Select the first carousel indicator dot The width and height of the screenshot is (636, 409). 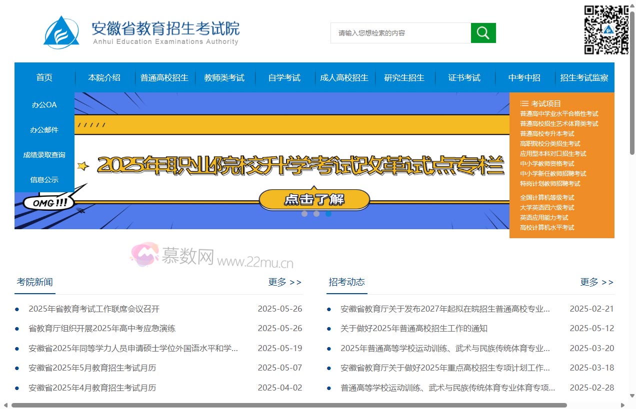click(x=304, y=214)
